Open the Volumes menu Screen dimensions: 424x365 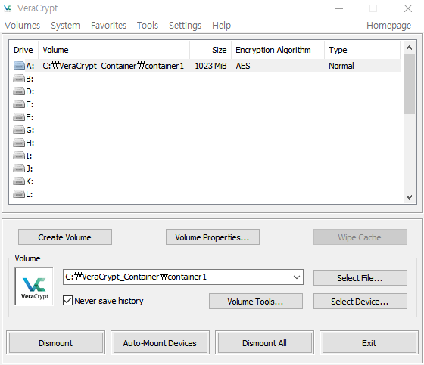[23, 26]
